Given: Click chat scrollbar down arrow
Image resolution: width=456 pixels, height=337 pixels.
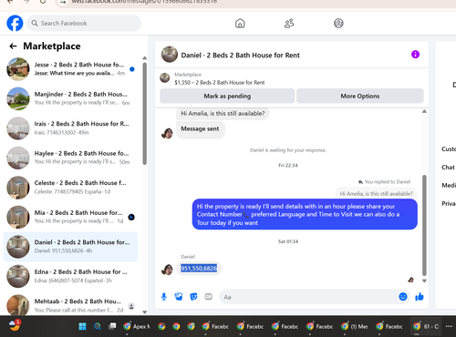Looking at the screenshot, I should 424,281.
